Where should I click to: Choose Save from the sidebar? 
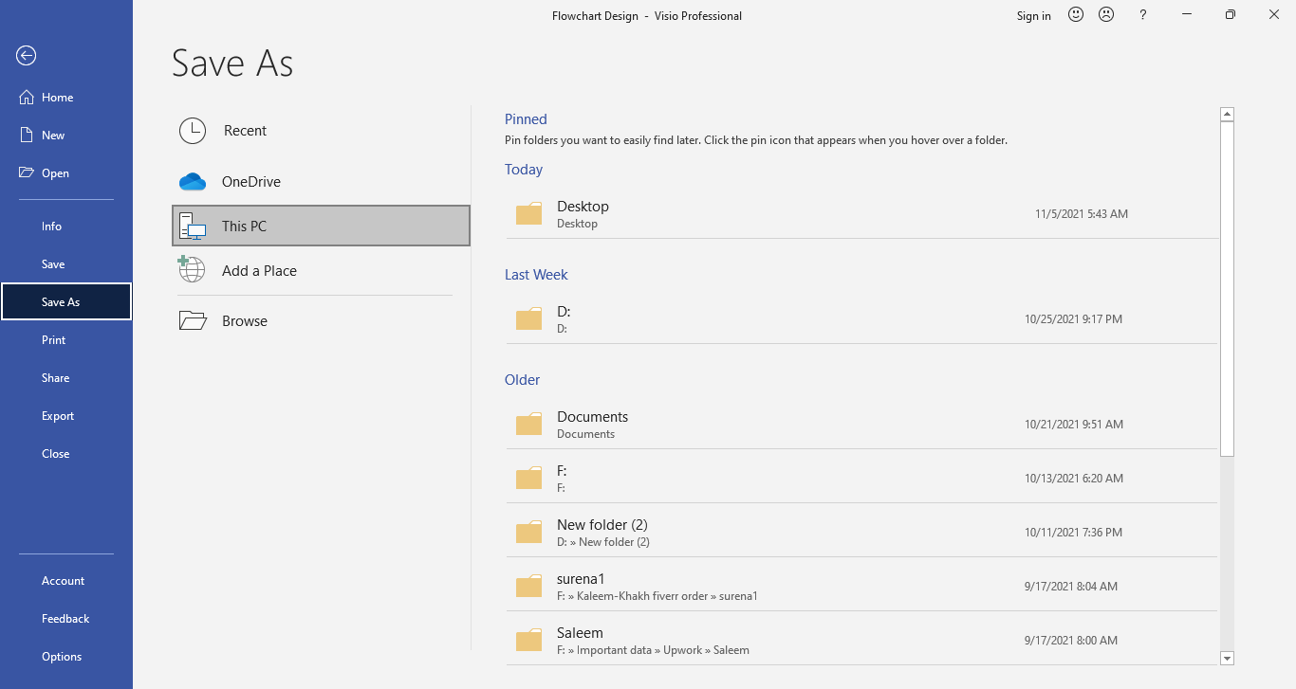(66, 264)
